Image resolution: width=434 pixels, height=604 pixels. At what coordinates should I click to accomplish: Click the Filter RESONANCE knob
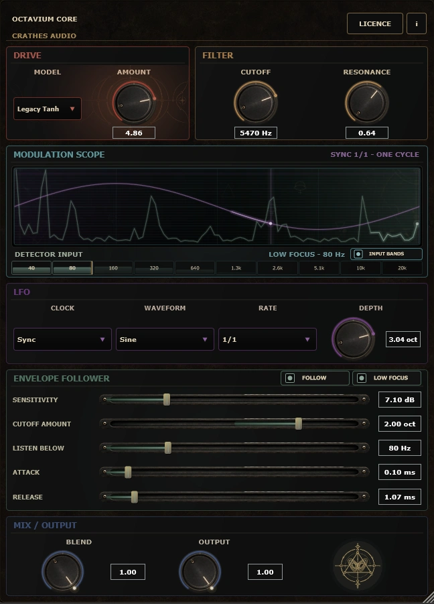pyautogui.click(x=366, y=103)
